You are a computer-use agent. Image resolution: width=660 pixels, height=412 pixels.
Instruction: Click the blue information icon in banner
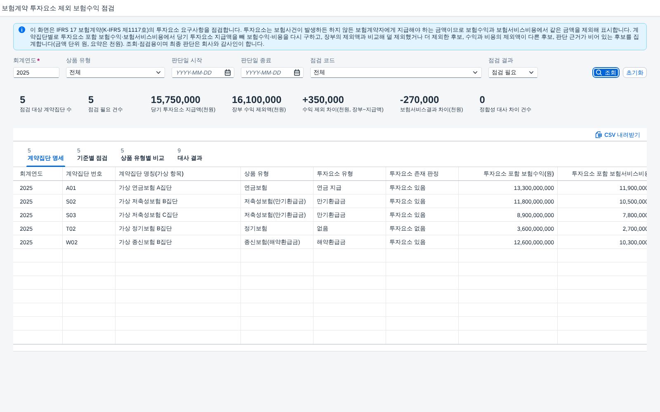(x=22, y=30)
